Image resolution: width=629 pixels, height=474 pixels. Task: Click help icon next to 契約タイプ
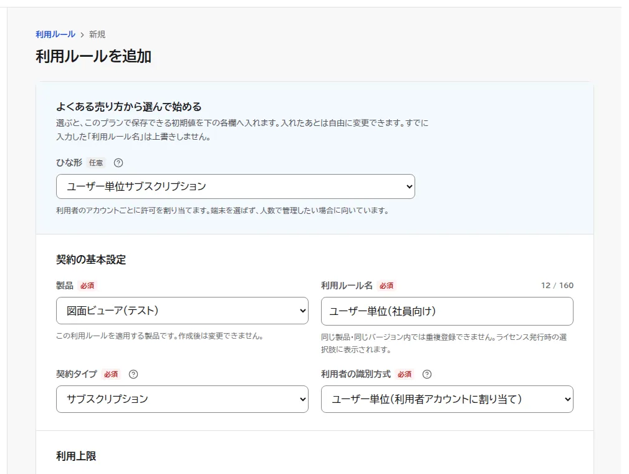[133, 374]
